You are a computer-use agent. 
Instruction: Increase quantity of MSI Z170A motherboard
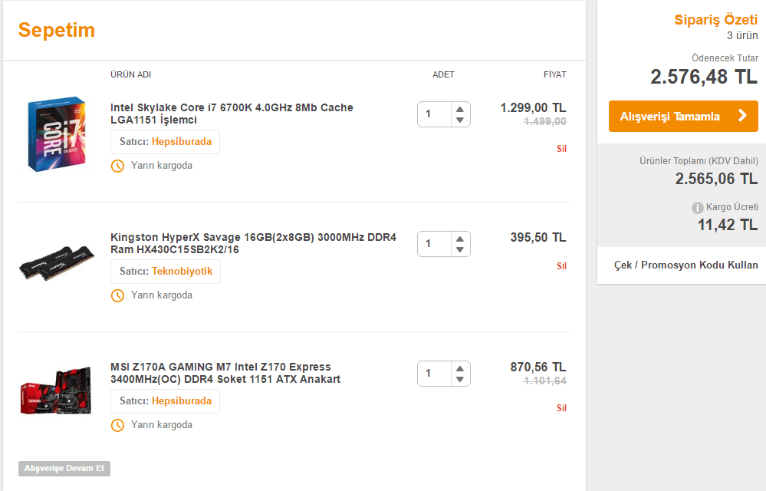point(459,367)
